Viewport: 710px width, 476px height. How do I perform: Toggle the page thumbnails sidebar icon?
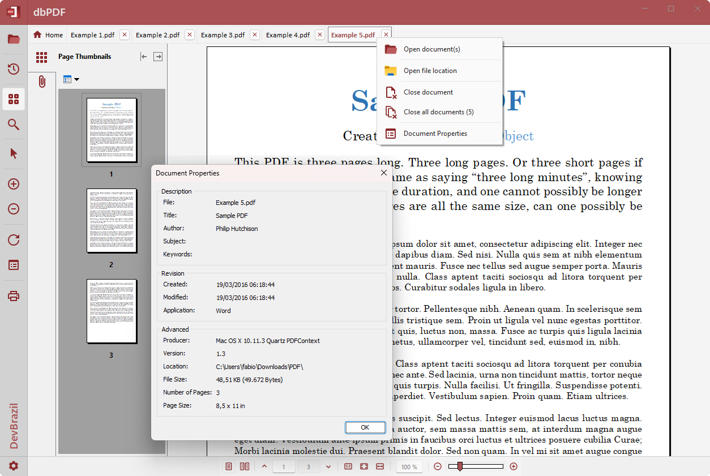pyautogui.click(x=14, y=99)
